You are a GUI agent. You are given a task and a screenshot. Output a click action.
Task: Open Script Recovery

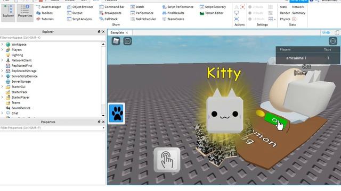(x=213, y=7)
